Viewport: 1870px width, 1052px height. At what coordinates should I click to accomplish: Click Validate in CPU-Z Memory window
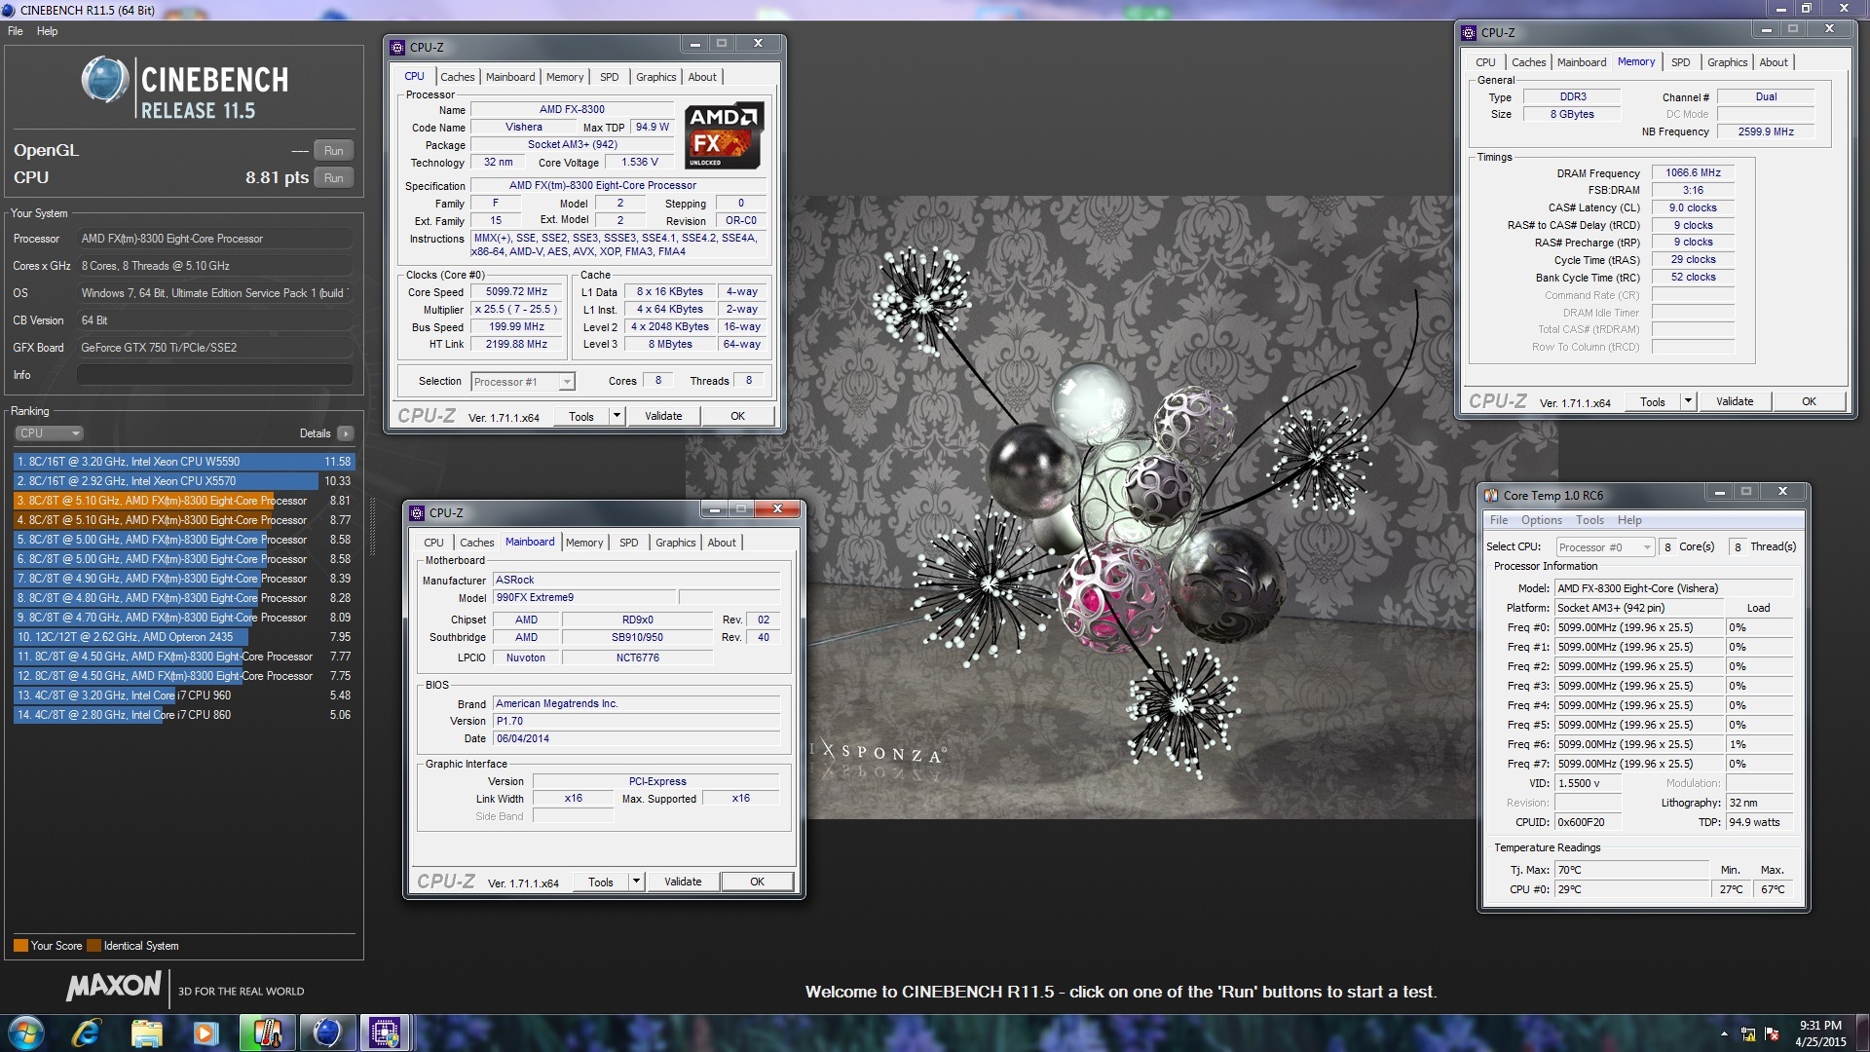1735,401
